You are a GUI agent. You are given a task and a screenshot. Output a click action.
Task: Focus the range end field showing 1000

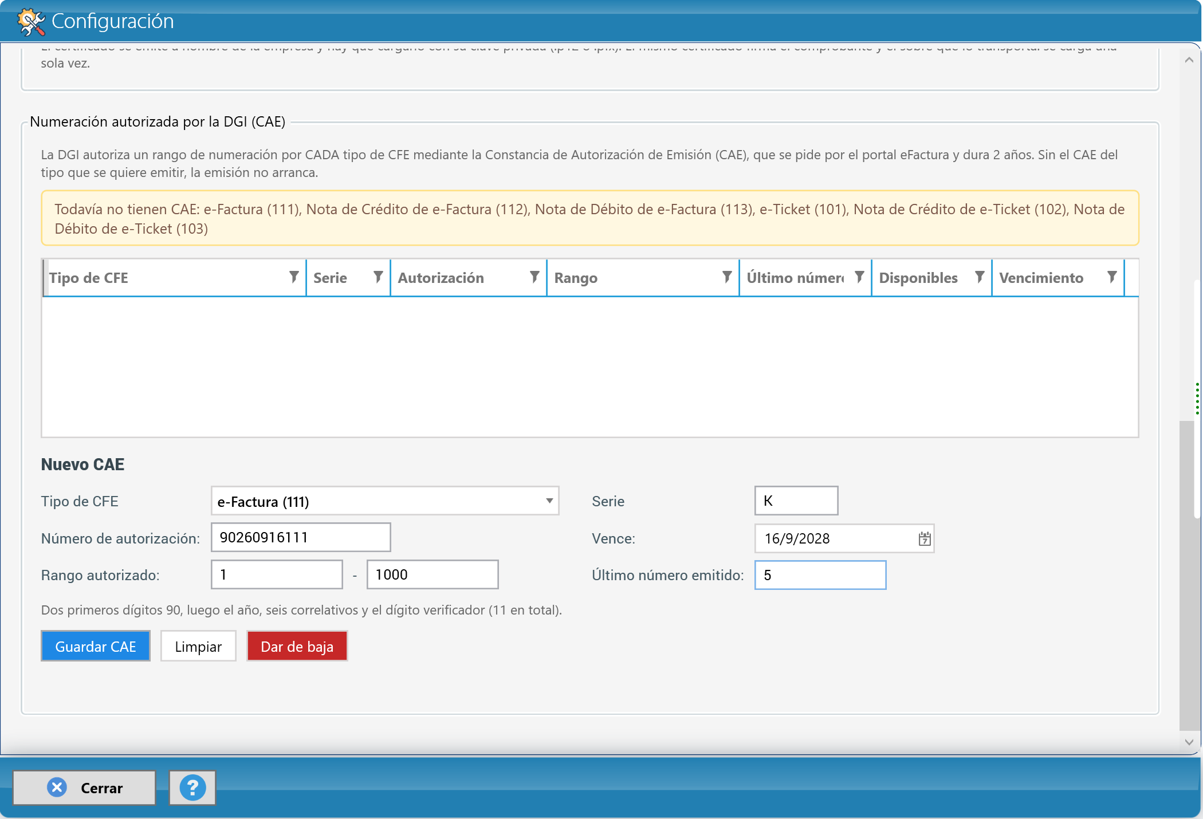pyautogui.click(x=433, y=574)
